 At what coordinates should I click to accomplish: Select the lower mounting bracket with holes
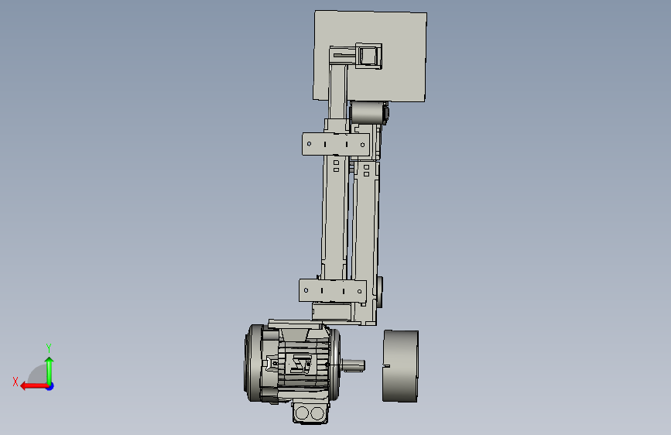point(333,291)
